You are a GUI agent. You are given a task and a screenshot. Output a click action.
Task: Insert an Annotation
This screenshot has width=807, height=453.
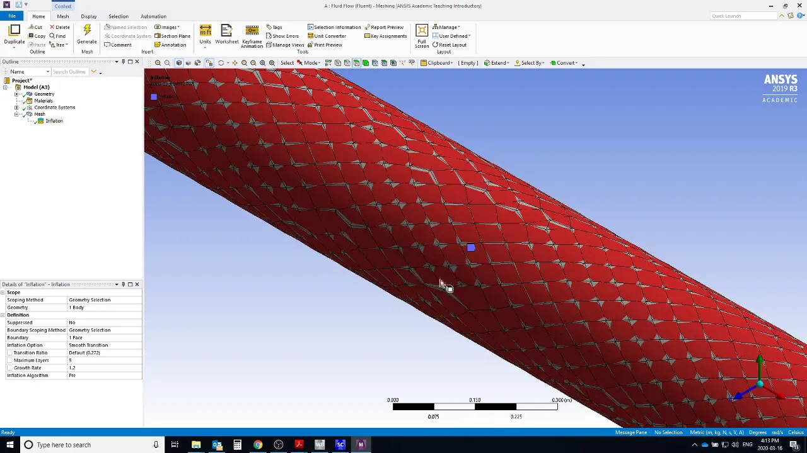170,45
